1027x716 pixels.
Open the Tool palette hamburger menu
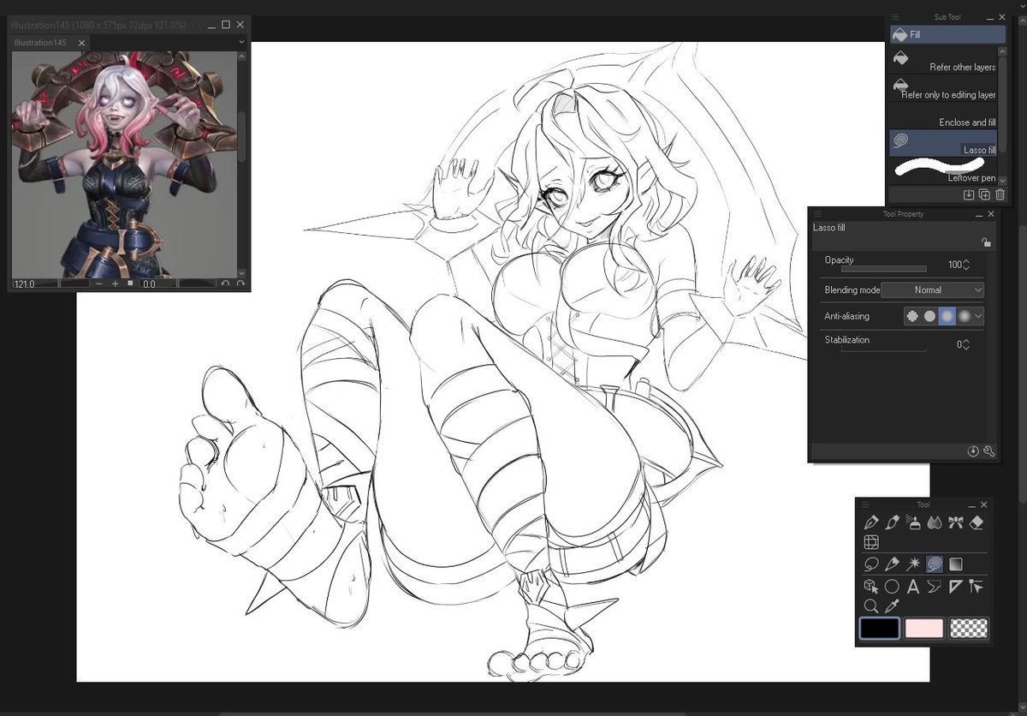pos(865,504)
